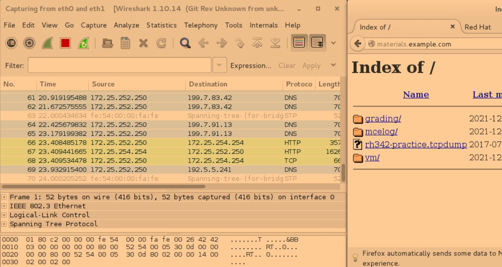Open the mcelog/ folder link in Firefox
The height and width of the screenshot is (267, 502).
[381, 132]
